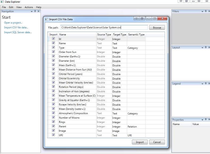Click the File path text field
This screenshot has width=210, height=154.
click(103, 27)
